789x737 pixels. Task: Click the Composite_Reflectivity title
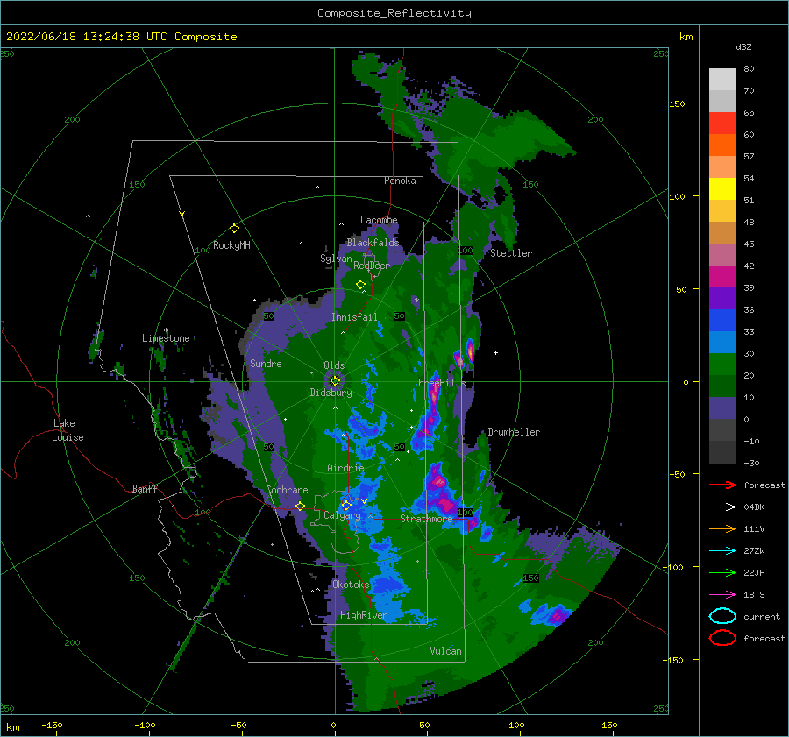tap(394, 13)
